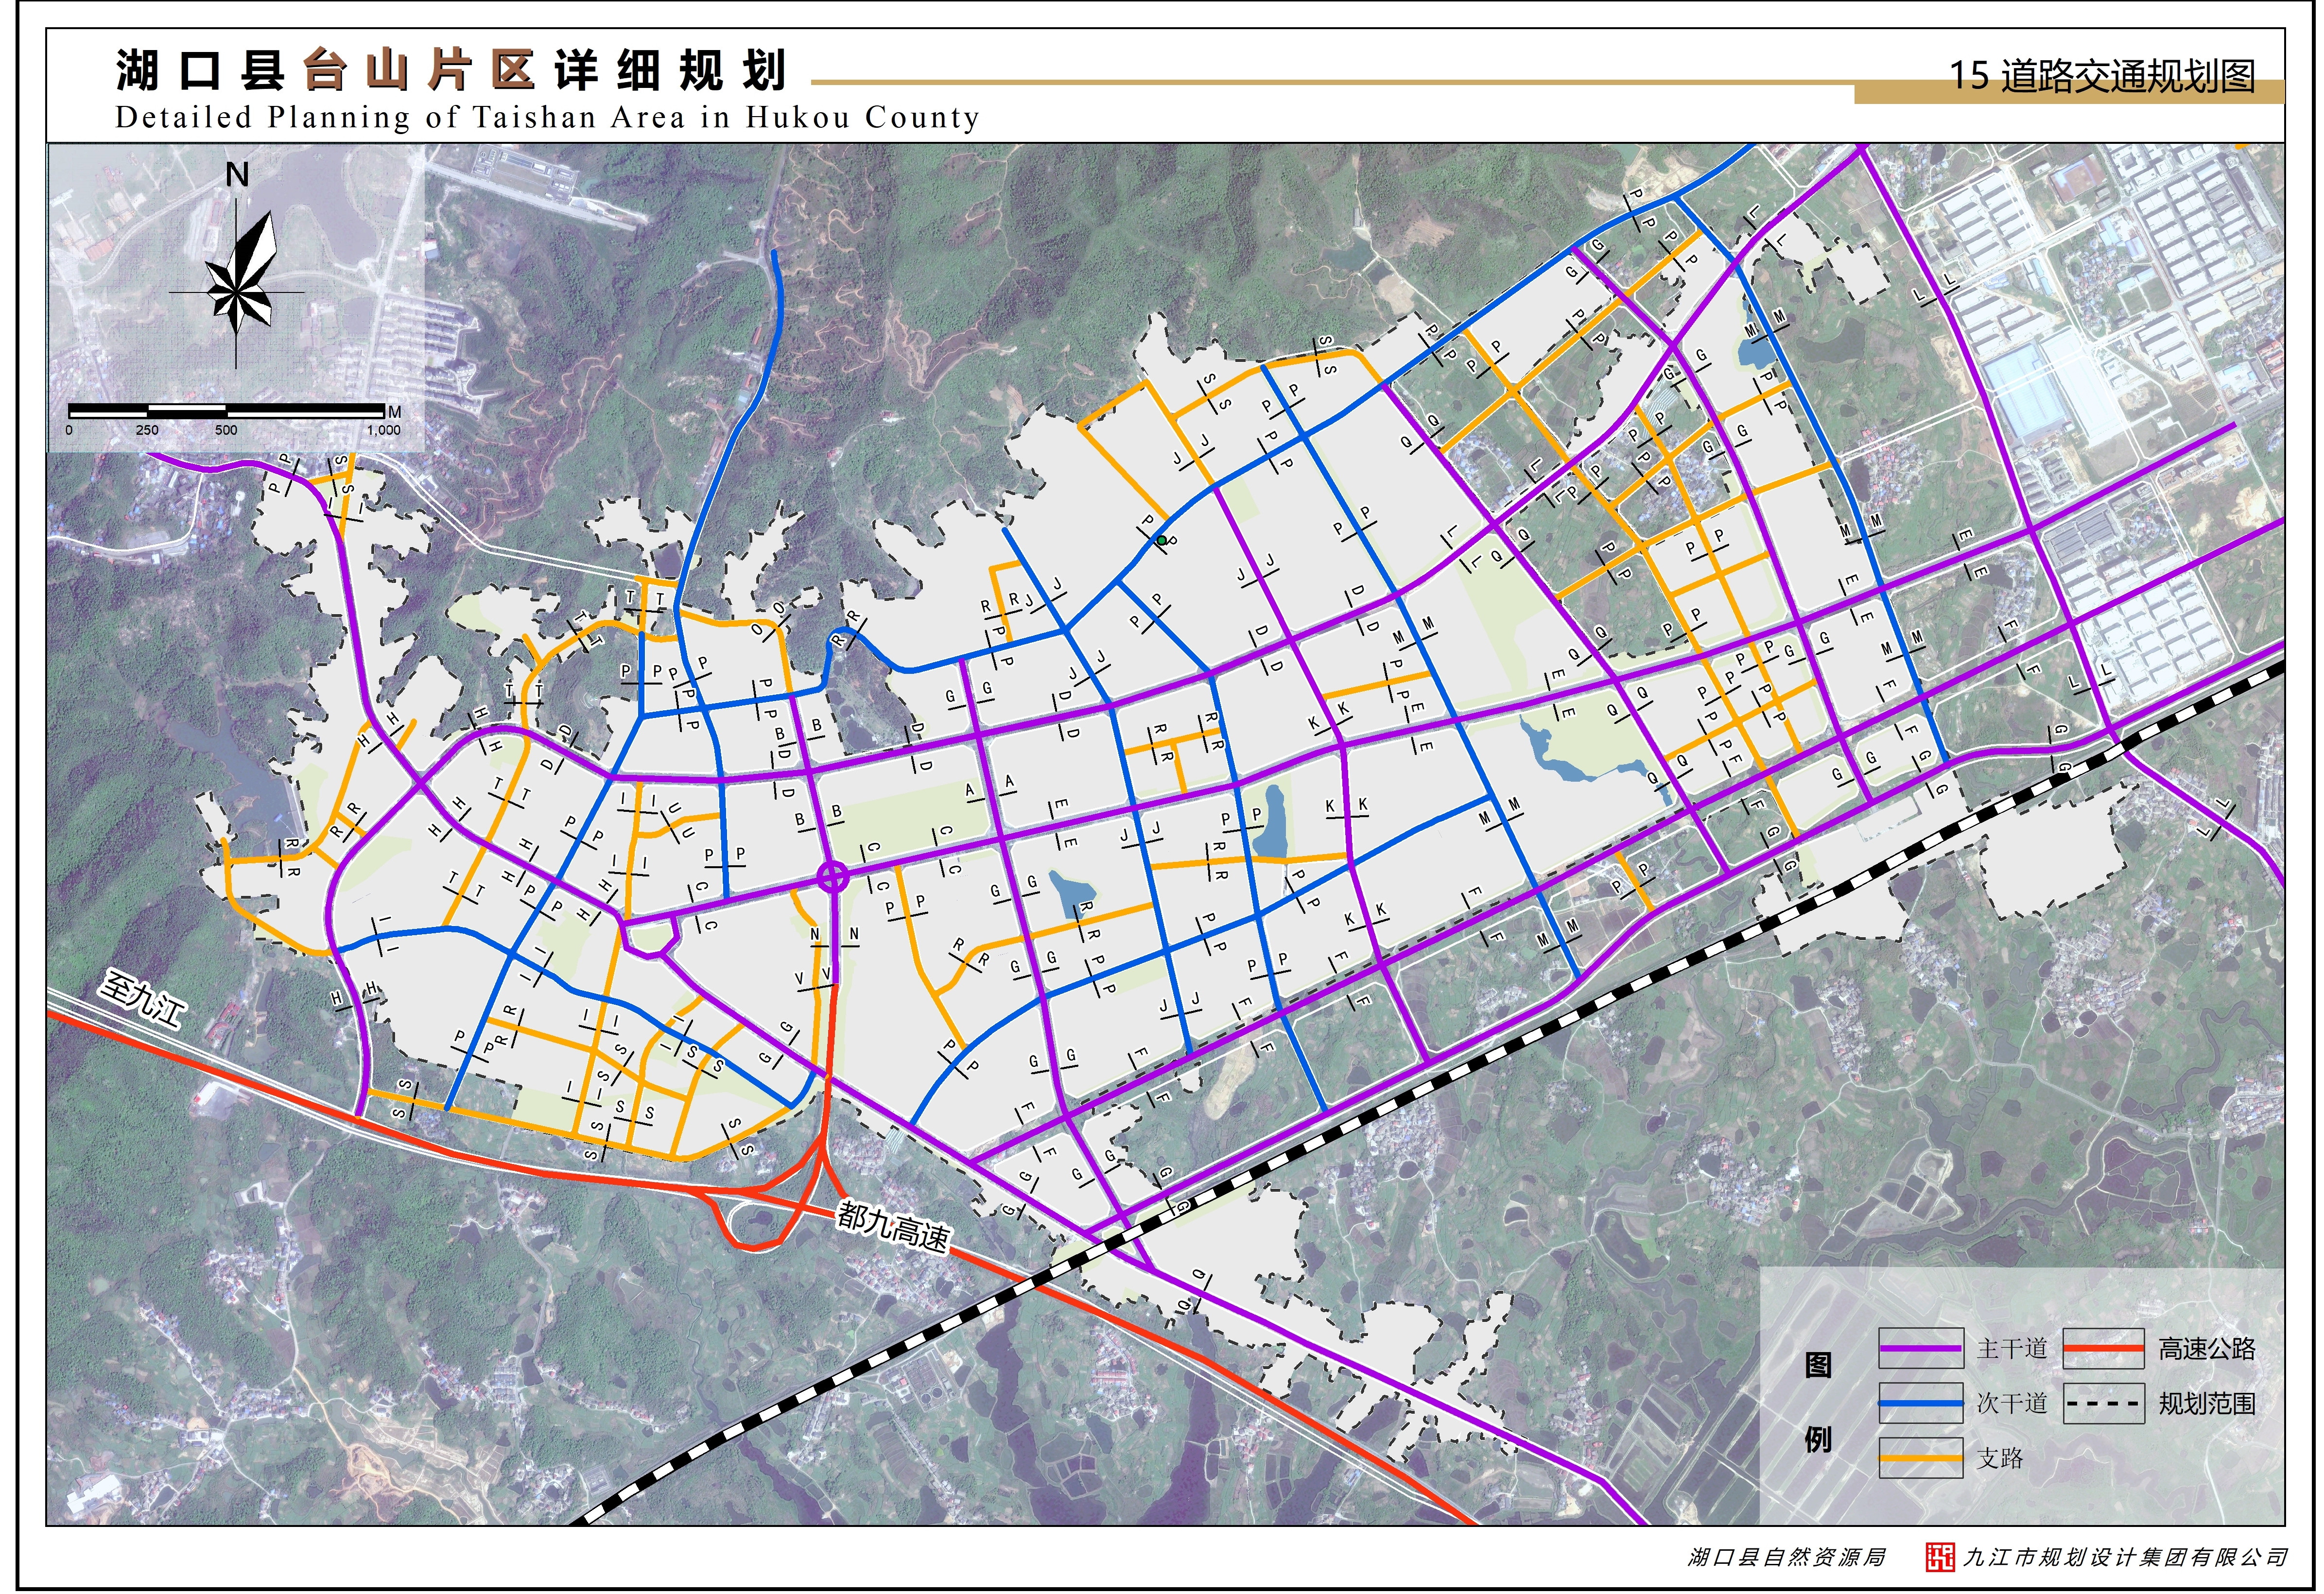Click the purple roundabout circle marker
2324x1594 pixels.
[x=833, y=878]
